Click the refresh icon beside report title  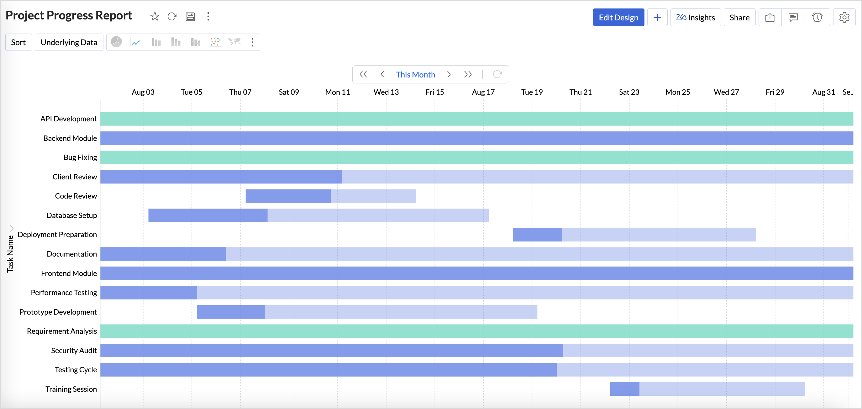coord(172,16)
